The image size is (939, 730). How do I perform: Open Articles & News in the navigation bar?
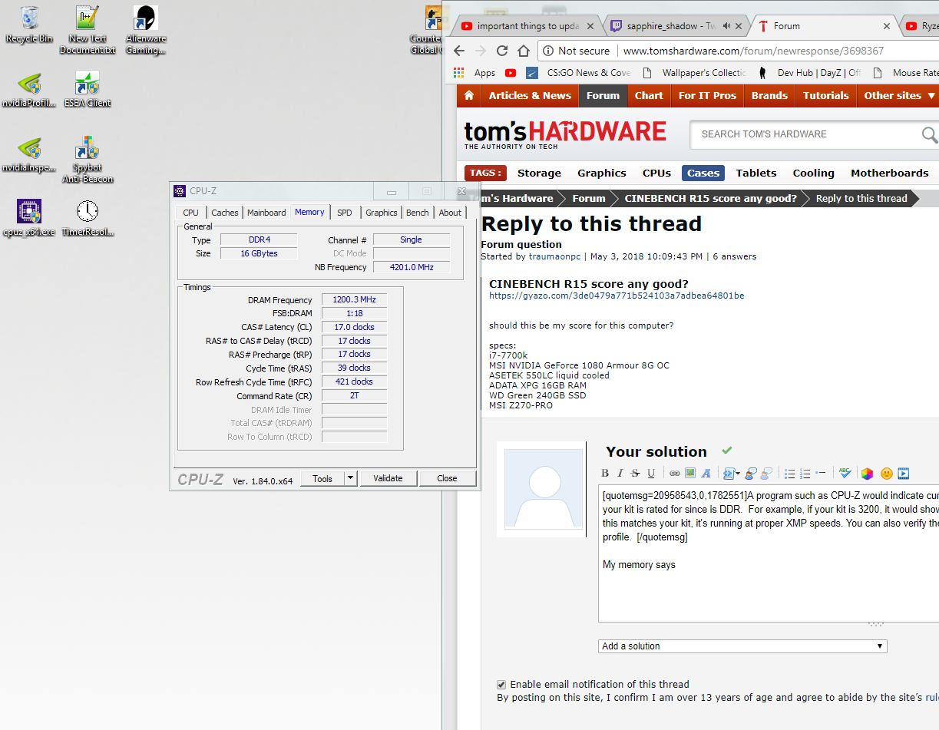(530, 96)
